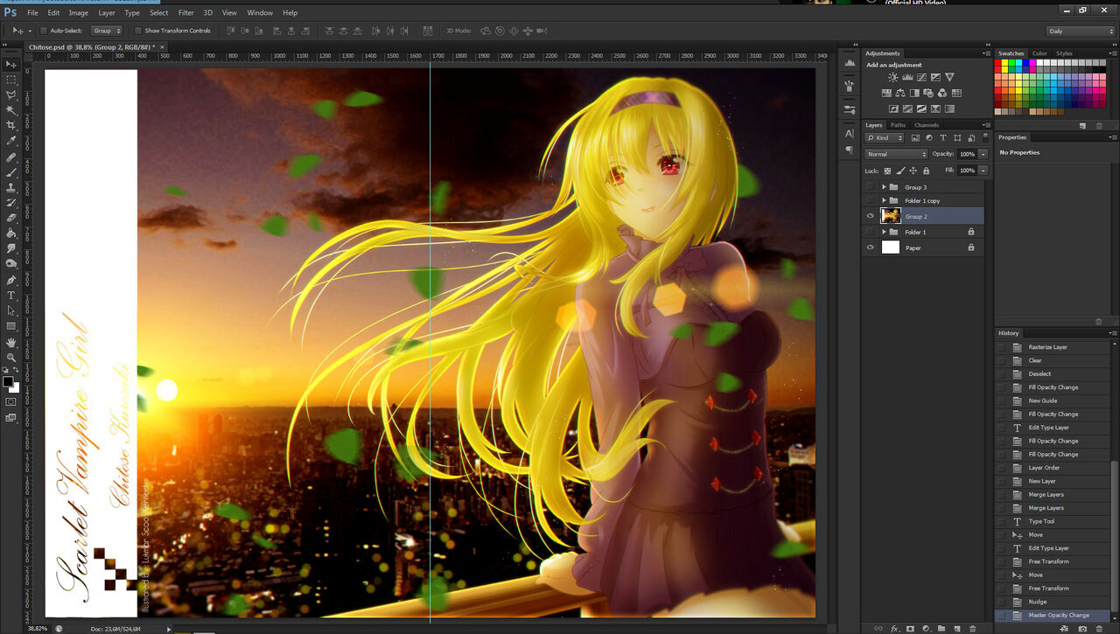
Task: Open the Auto-Select Group dropdown
Action: click(x=107, y=31)
